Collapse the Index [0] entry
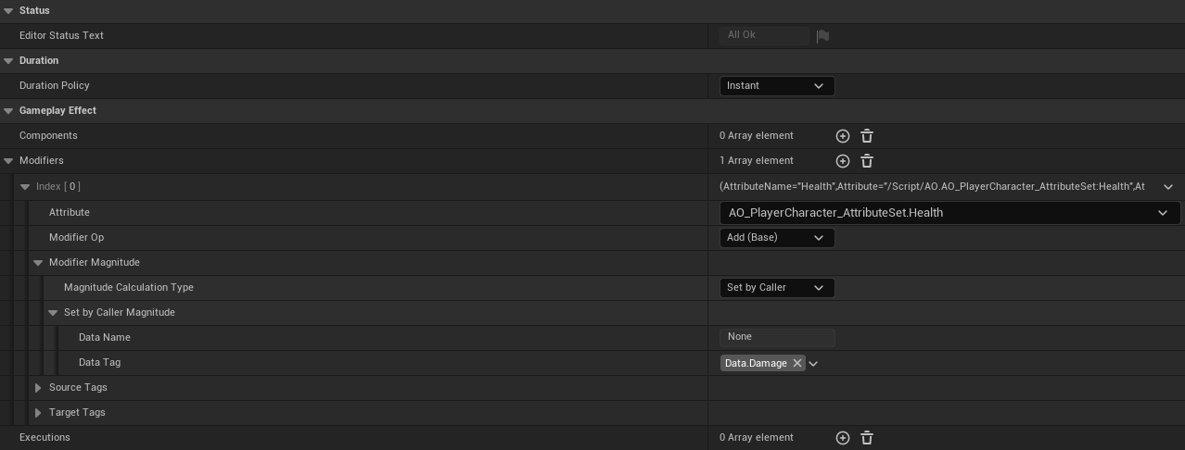 pos(25,187)
